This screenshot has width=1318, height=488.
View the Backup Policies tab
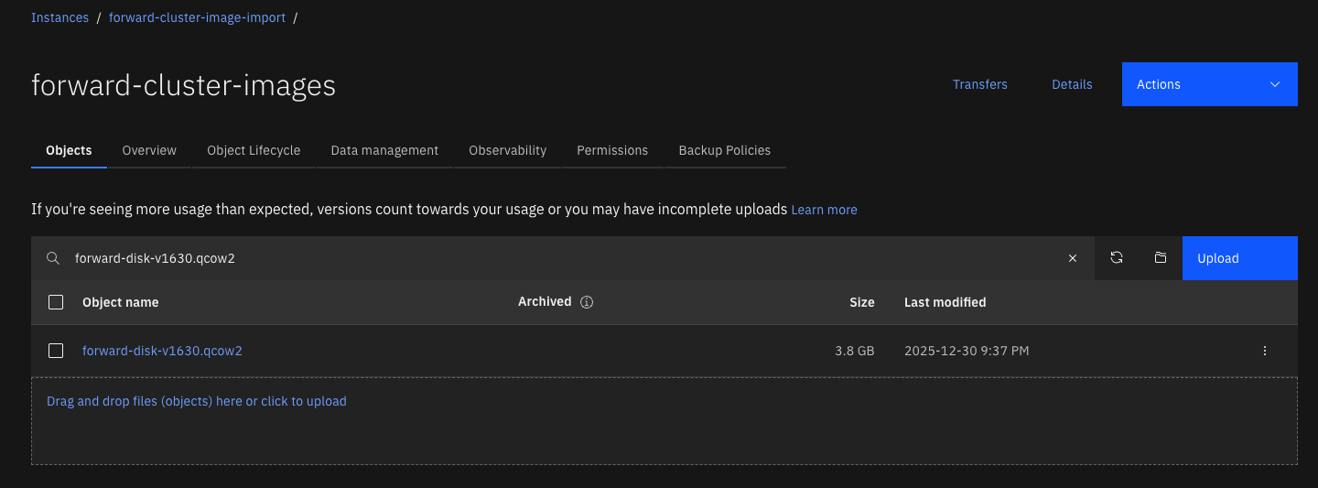coord(724,150)
